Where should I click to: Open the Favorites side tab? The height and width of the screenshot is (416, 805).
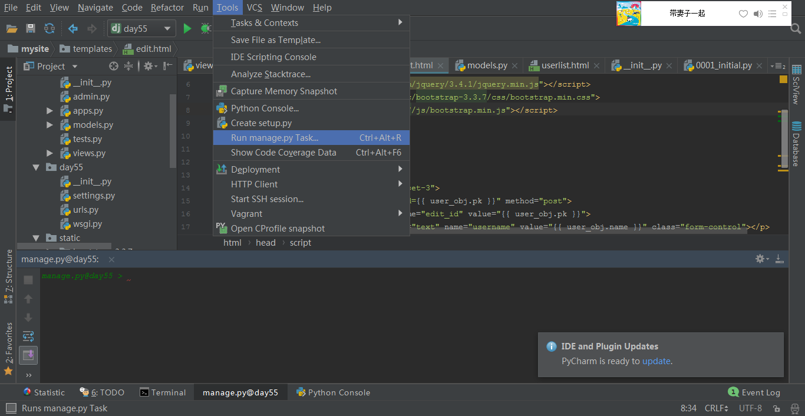click(x=8, y=348)
